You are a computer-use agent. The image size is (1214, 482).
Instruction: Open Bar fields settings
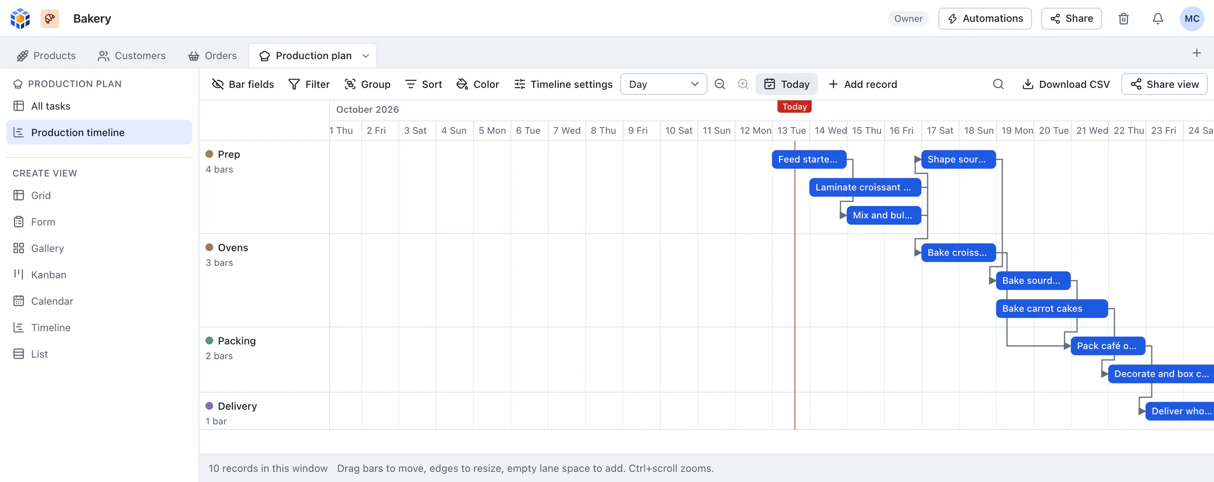243,84
